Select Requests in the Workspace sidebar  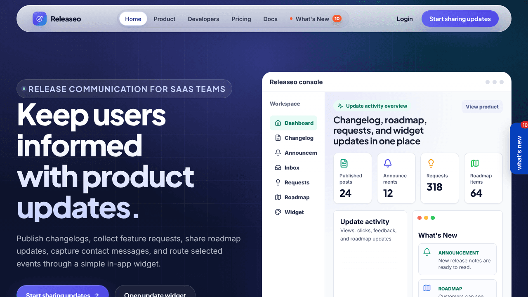point(293,182)
